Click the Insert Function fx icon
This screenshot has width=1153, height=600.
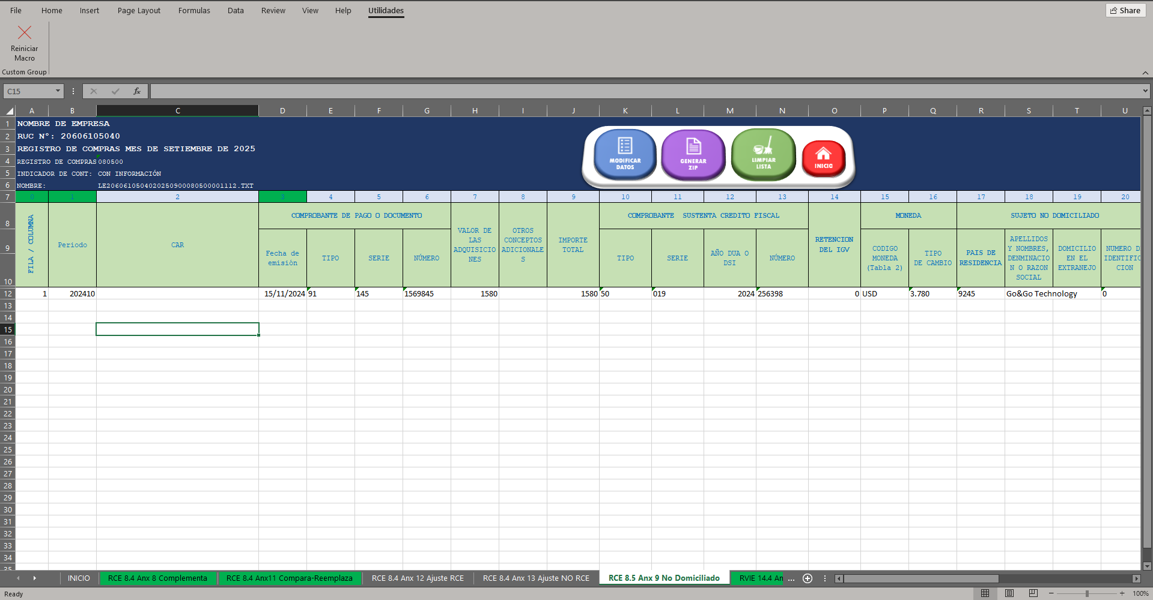tap(137, 91)
